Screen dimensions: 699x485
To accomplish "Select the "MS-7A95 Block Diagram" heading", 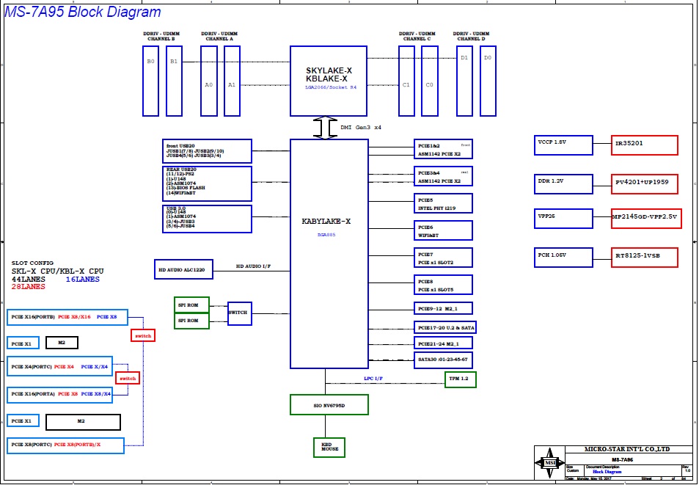I will (x=82, y=12).
